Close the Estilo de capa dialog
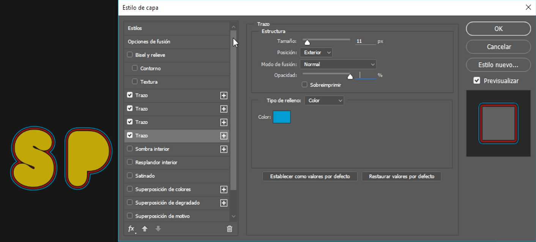The width and height of the screenshot is (536, 242). [x=528, y=8]
